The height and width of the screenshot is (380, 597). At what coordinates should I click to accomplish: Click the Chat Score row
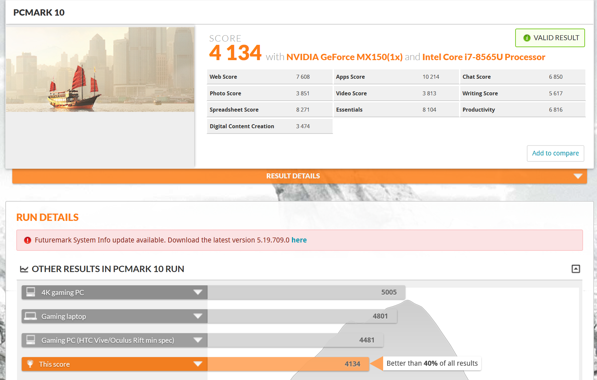[522, 77]
